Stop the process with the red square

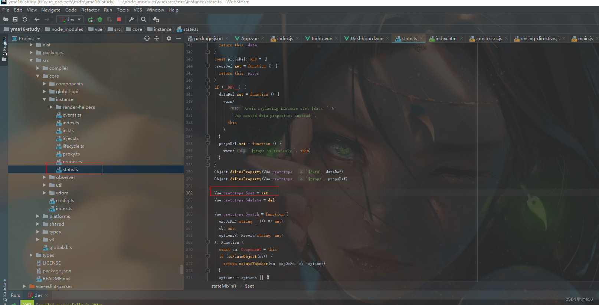119,19
